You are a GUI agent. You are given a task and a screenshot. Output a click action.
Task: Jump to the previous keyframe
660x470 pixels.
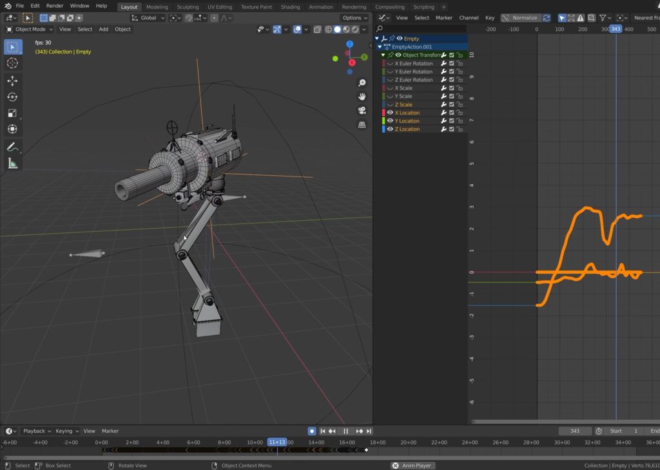(332, 431)
